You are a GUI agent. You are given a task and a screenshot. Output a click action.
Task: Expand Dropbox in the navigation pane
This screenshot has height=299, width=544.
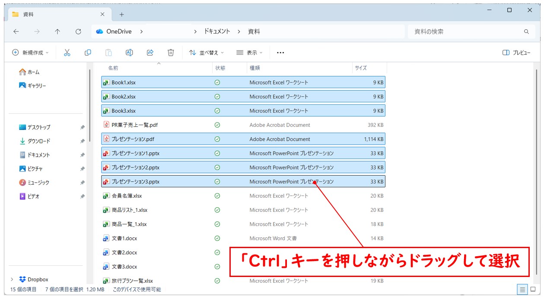(12, 279)
